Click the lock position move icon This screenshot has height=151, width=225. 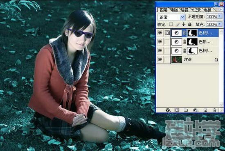(x=184, y=24)
